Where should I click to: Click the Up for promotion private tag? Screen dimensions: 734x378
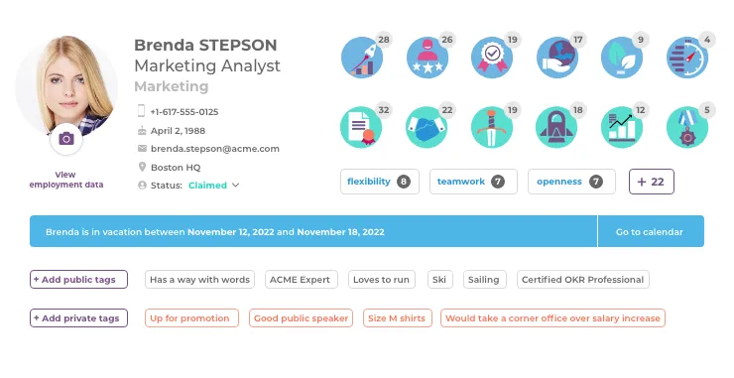(x=191, y=318)
